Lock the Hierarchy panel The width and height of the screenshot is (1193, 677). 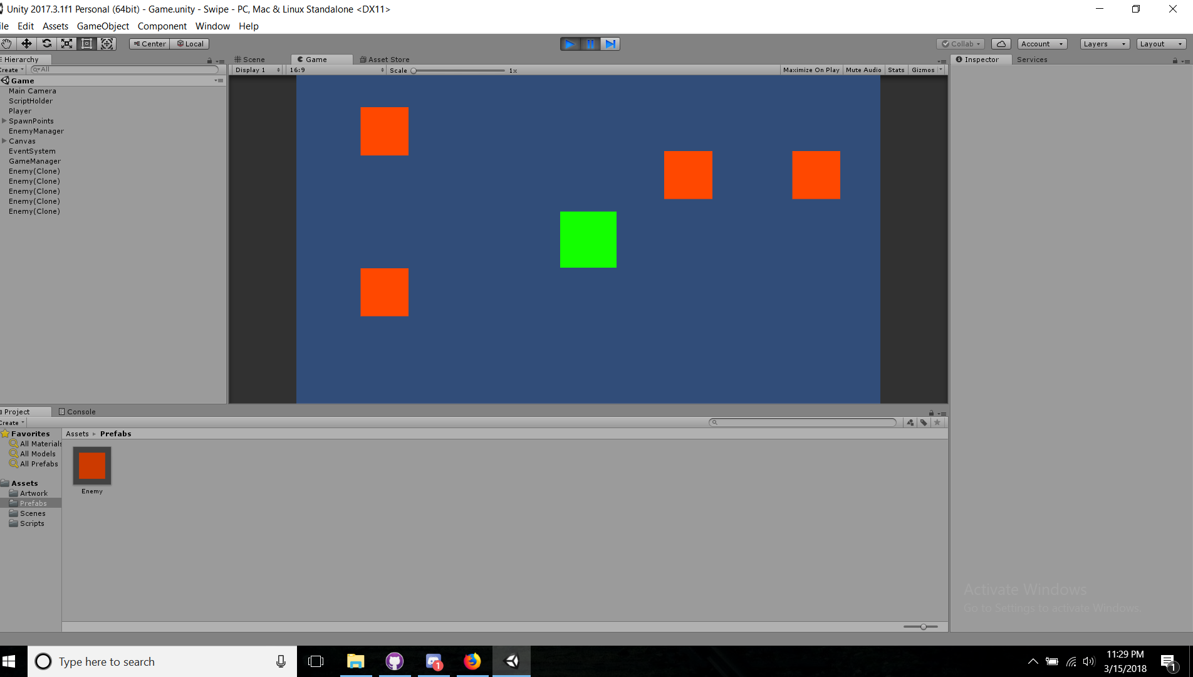point(209,61)
